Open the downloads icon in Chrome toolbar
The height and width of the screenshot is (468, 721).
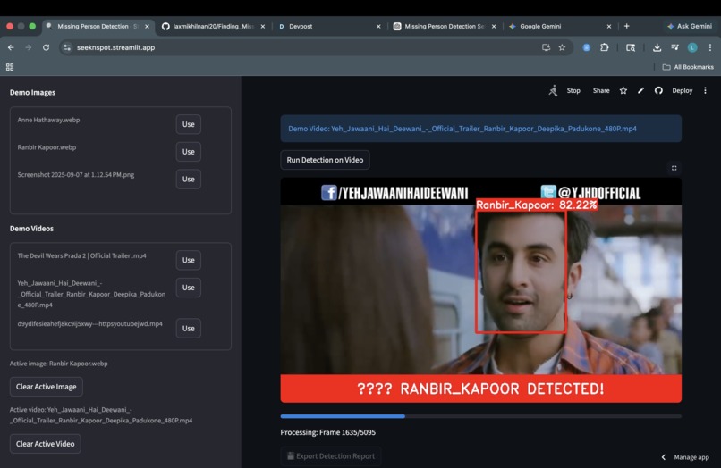[x=657, y=47]
